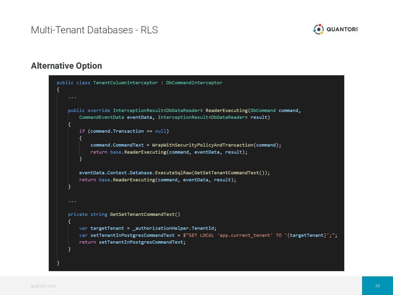This screenshot has height=295, width=393.
Task: Click slide number 45
Action: click(378, 286)
